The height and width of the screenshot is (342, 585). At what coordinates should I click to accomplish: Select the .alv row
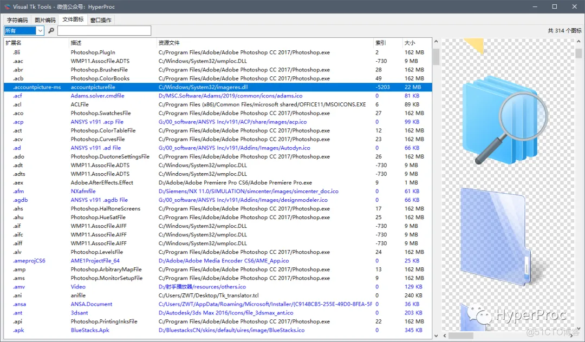[x=218, y=252]
